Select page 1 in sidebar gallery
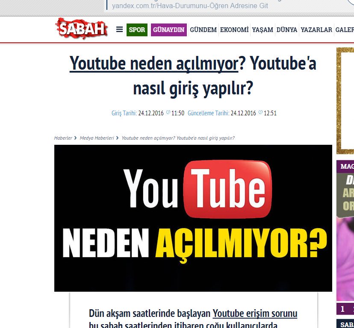This screenshot has height=328, width=354. 342,309
